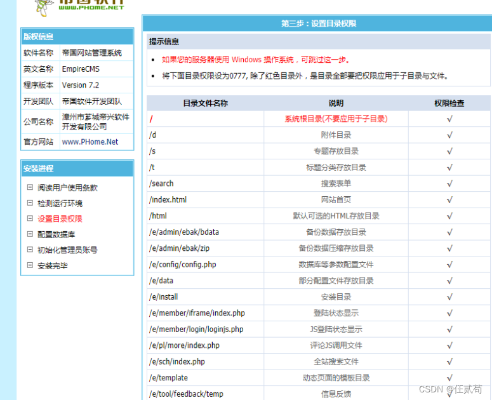Image resolution: width=492 pixels, height=400 pixels.
Task: Click the check mark in the /search row
Action: pos(449,183)
